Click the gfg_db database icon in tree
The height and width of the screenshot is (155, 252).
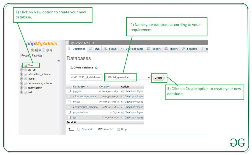point(25,70)
